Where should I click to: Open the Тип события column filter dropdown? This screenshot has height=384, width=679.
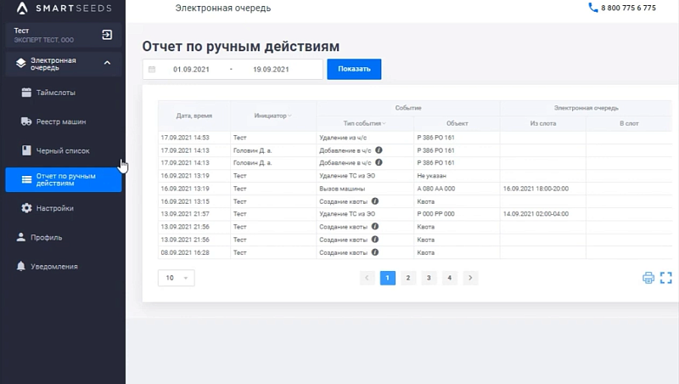coord(384,123)
